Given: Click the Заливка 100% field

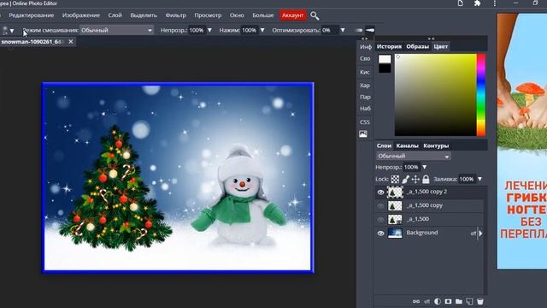Looking at the screenshot, I should (x=467, y=179).
